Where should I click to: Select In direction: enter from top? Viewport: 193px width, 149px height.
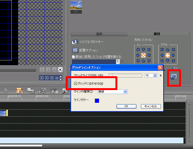pos(144,50)
